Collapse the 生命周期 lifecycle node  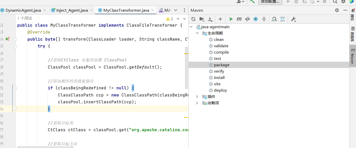click(x=197, y=33)
